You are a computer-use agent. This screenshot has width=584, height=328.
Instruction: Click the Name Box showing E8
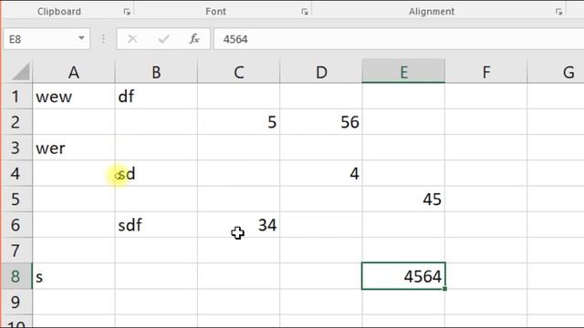(x=47, y=38)
